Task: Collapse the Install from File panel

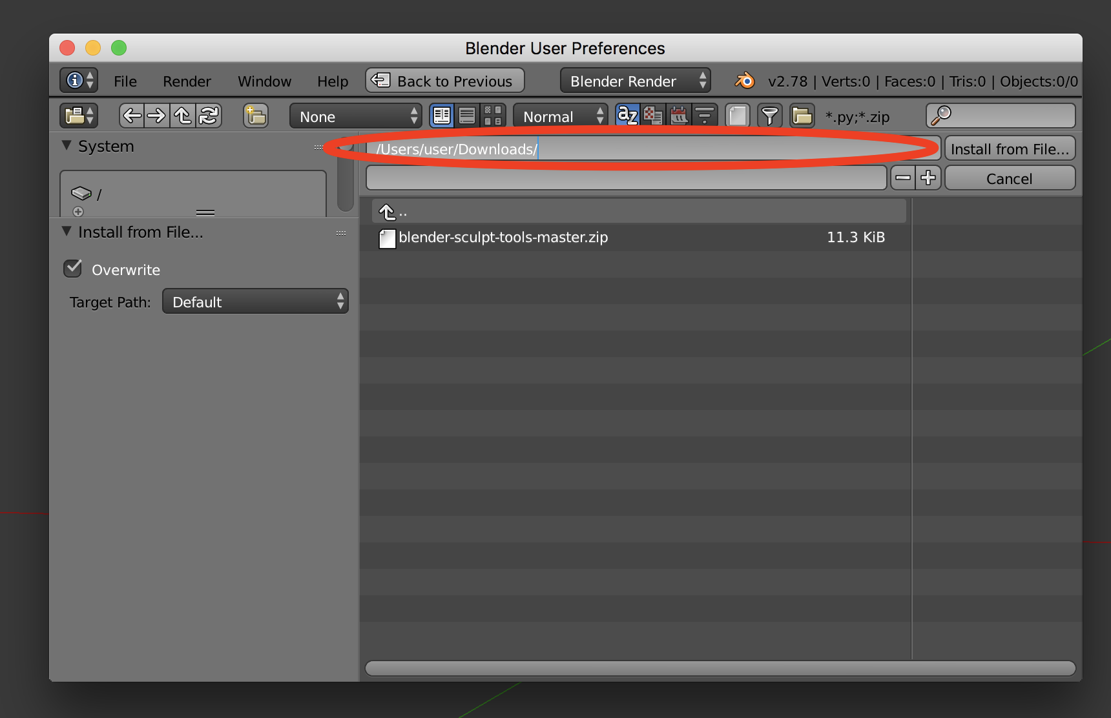Action: [x=67, y=231]
